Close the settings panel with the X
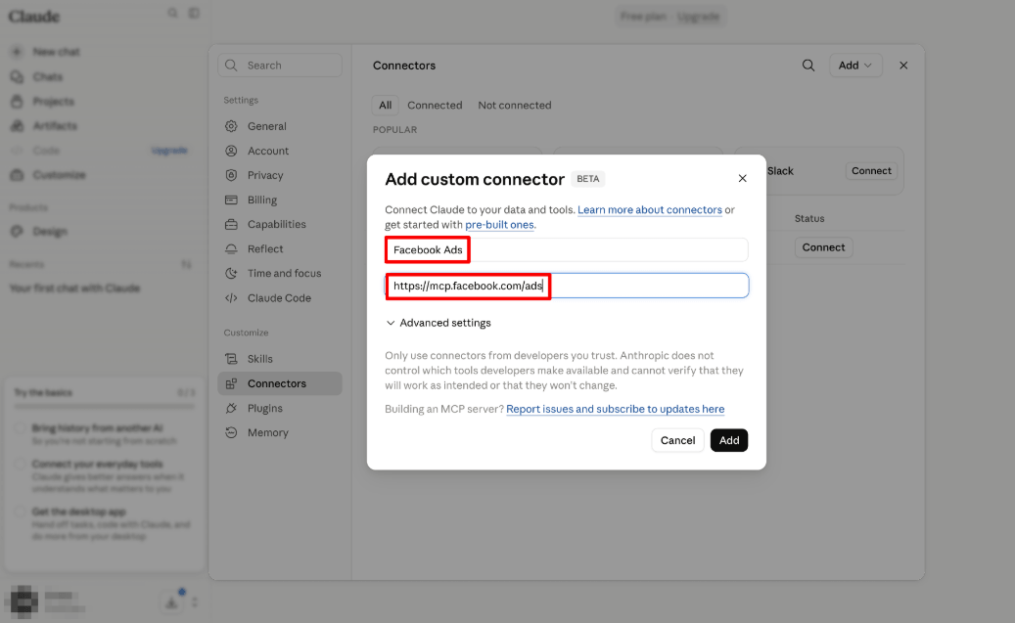This screenshot has height=623, width=1015. [x=903, y=66]
